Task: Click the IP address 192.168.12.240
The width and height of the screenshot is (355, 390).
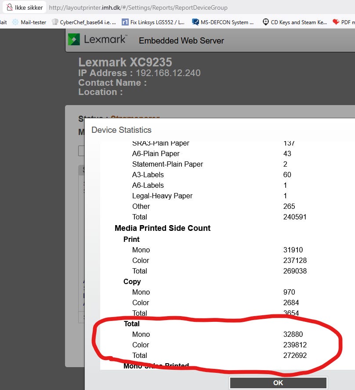Action: point(168,73)
